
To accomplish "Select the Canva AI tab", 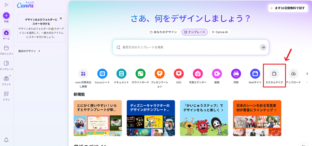I will click(220, 32).
